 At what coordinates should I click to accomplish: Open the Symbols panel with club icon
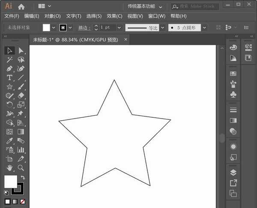233,94
